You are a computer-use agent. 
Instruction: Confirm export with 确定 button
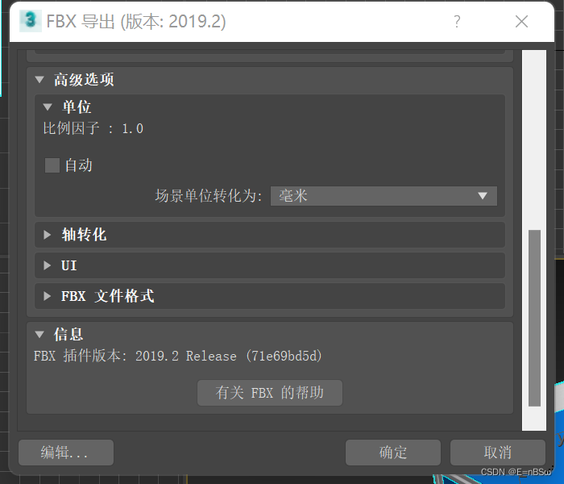(x=393, y=453)
